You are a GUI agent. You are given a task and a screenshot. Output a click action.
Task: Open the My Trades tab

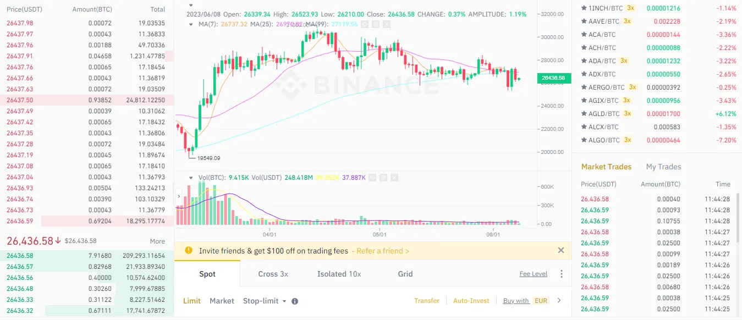pos(663,167)
